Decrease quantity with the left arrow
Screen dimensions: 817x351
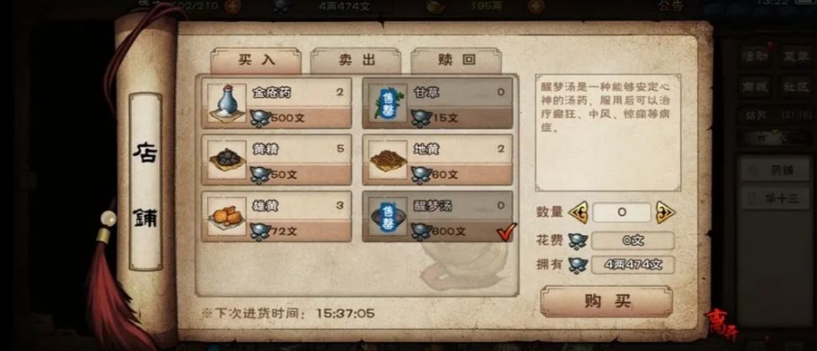578,212
